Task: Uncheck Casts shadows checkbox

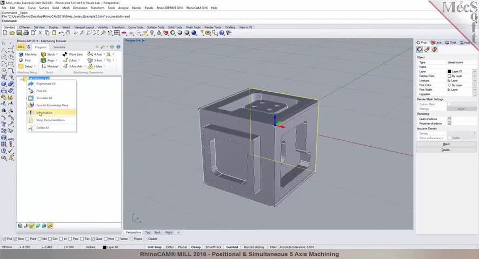Action: coord(449,119)
